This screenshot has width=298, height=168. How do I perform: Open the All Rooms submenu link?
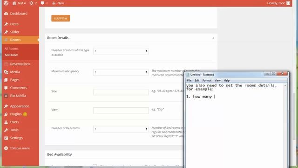pos(11,49)
